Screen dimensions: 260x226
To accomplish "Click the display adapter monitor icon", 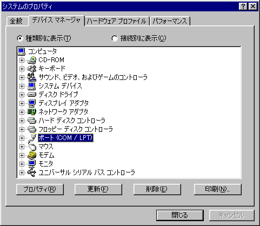I will coord(32,103).
